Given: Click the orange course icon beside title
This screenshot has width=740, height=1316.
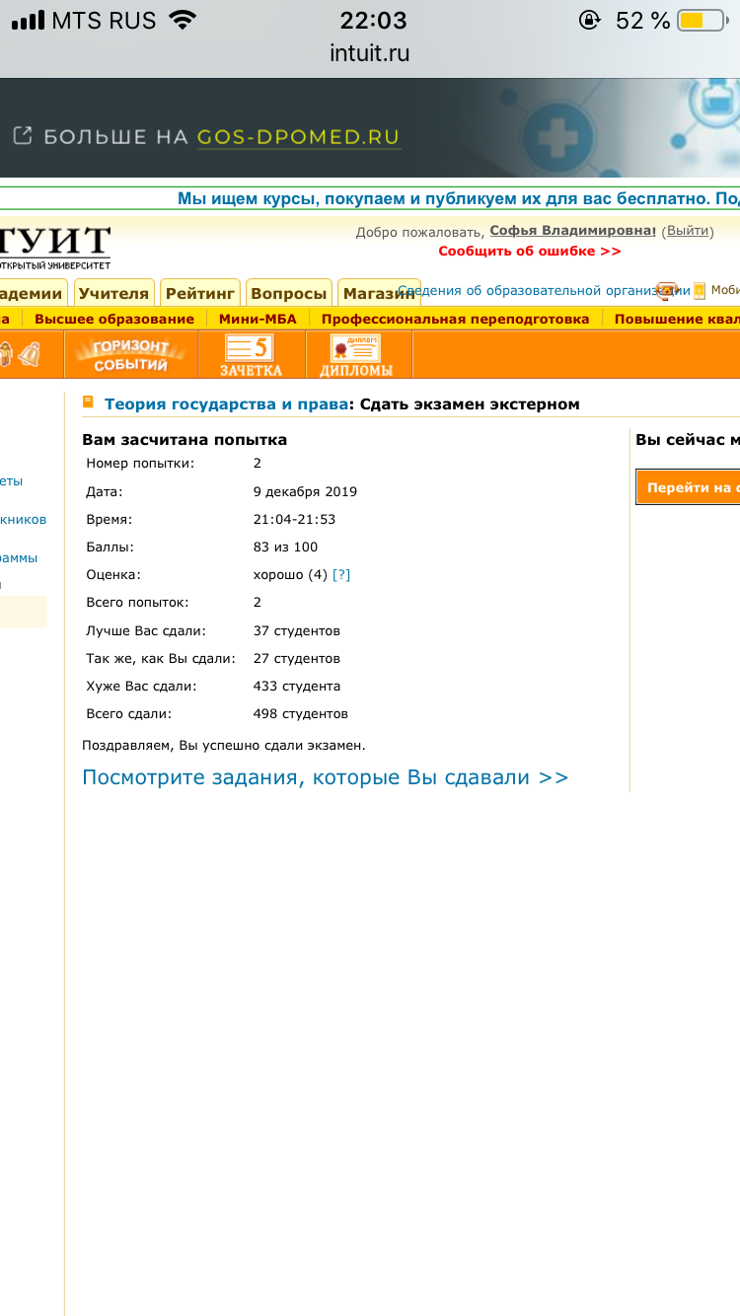Looking at the screenshot, I should point(89,402).
